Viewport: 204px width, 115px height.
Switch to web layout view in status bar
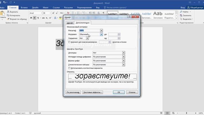click(173, 113)
